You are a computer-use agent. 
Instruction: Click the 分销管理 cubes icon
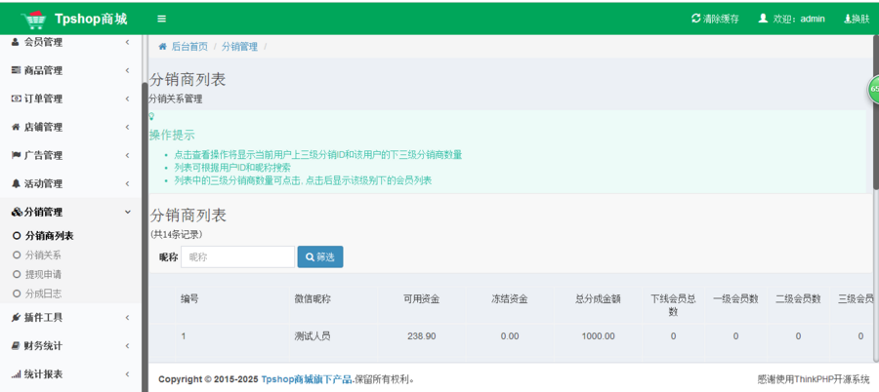[x=17, y=212]
